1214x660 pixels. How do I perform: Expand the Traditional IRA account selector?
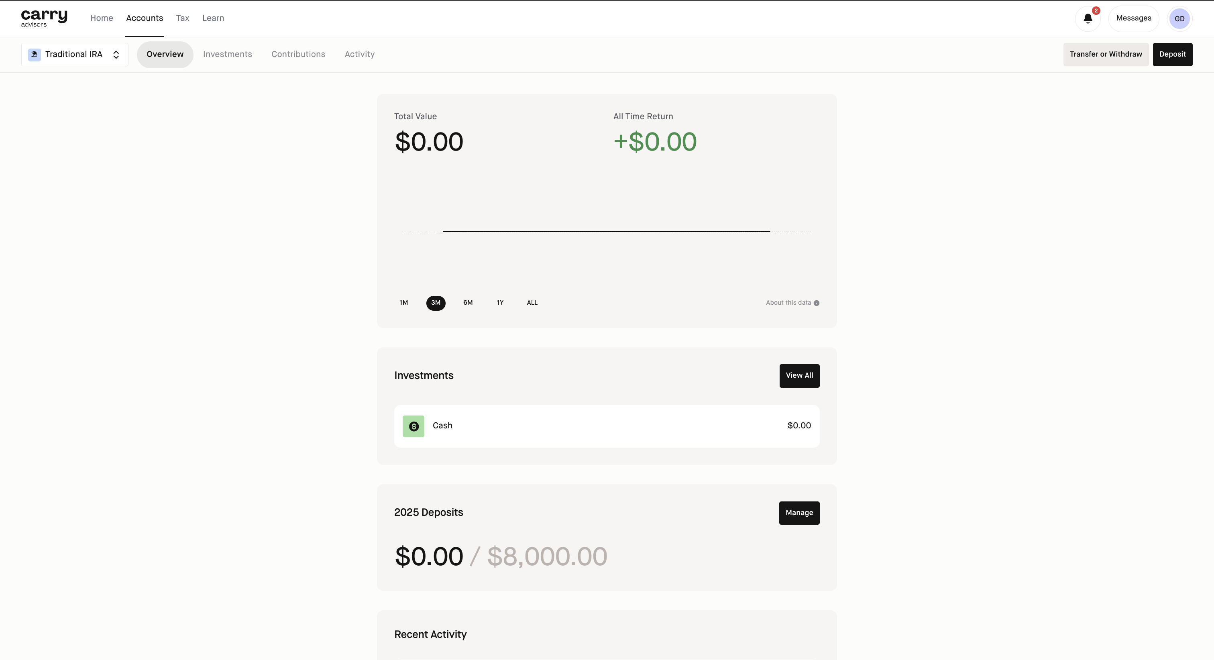point(116,55)
